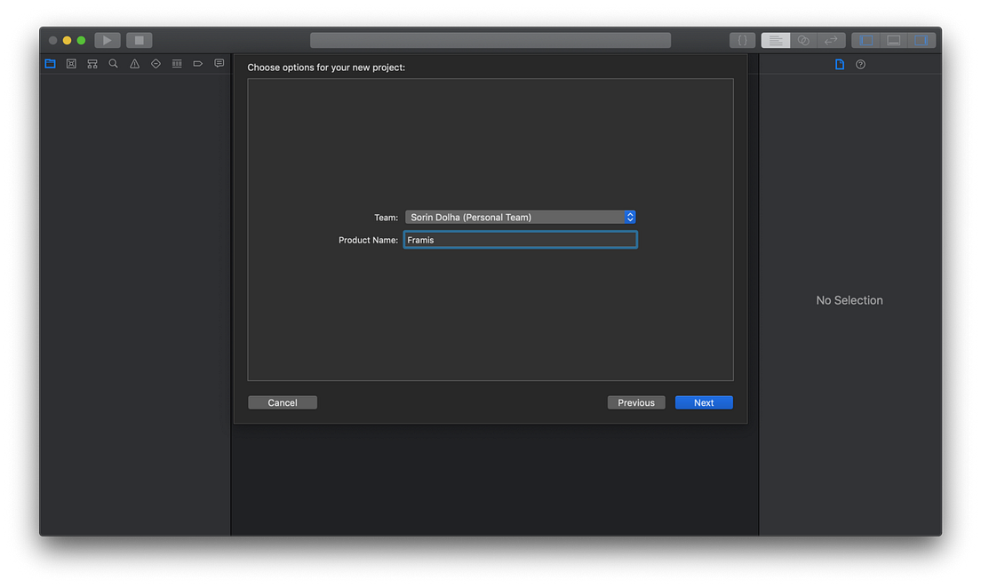The image size is (981, 588).
Task: Switch to the Assistant editor
Action: (x=803, y=39)
